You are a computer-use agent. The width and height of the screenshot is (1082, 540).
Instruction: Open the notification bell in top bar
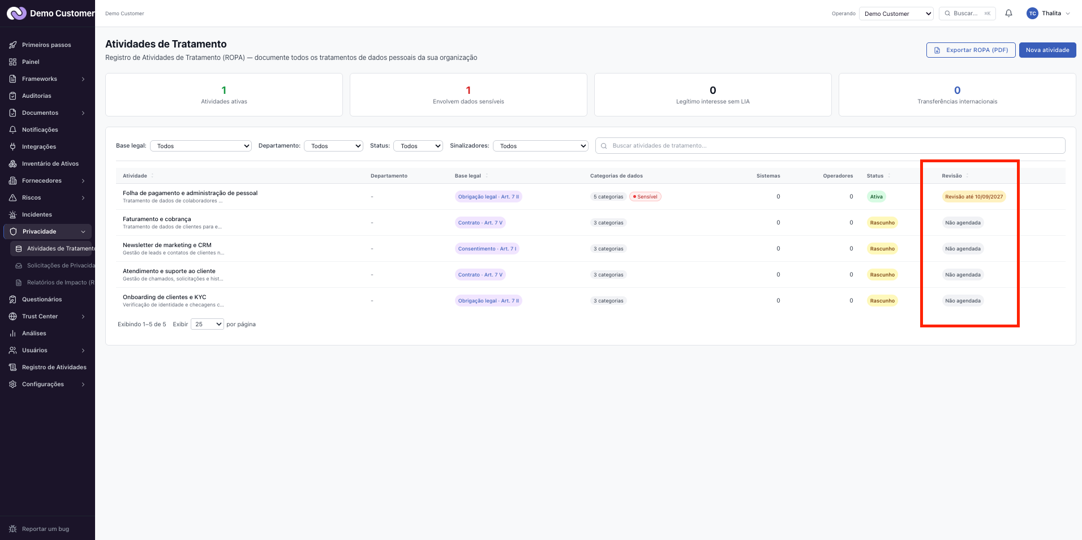pyautogui.click(x=1008, y=13)
